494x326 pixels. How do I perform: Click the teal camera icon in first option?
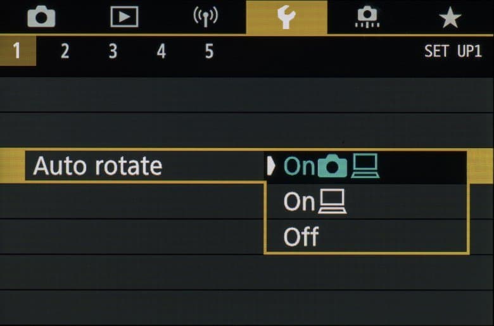pyautogui.click(x=332, y=166)
